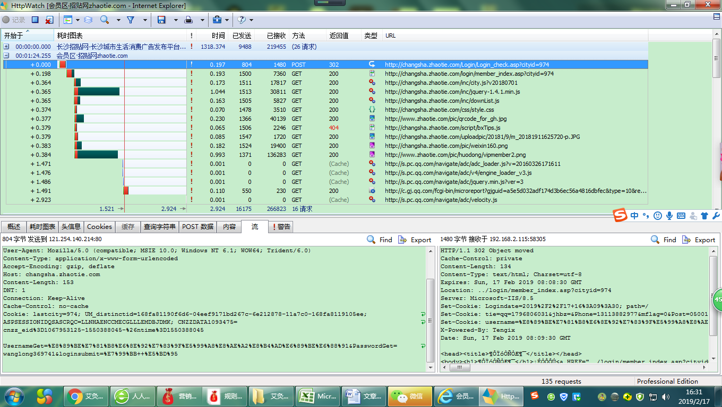Click the stacked layers summary icon
This screenshot has width=722, height=407.
click(88, 20)
